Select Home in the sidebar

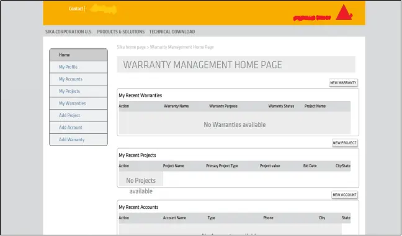click(x=78, y=55)
